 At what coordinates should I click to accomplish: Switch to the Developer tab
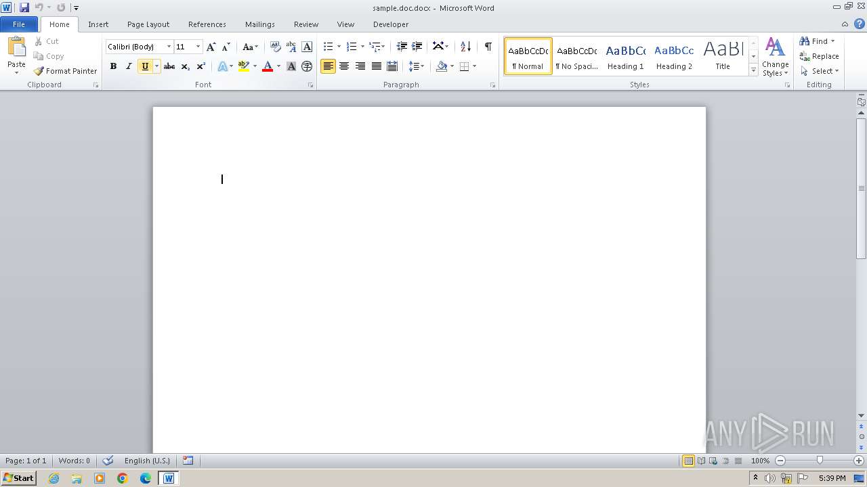(391, 24)
